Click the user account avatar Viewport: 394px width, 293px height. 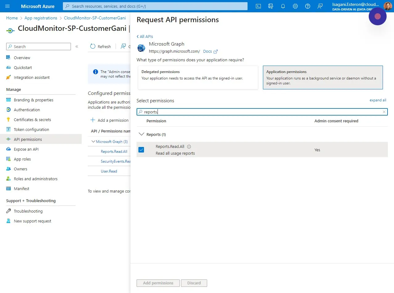click(x=388, y=6)
